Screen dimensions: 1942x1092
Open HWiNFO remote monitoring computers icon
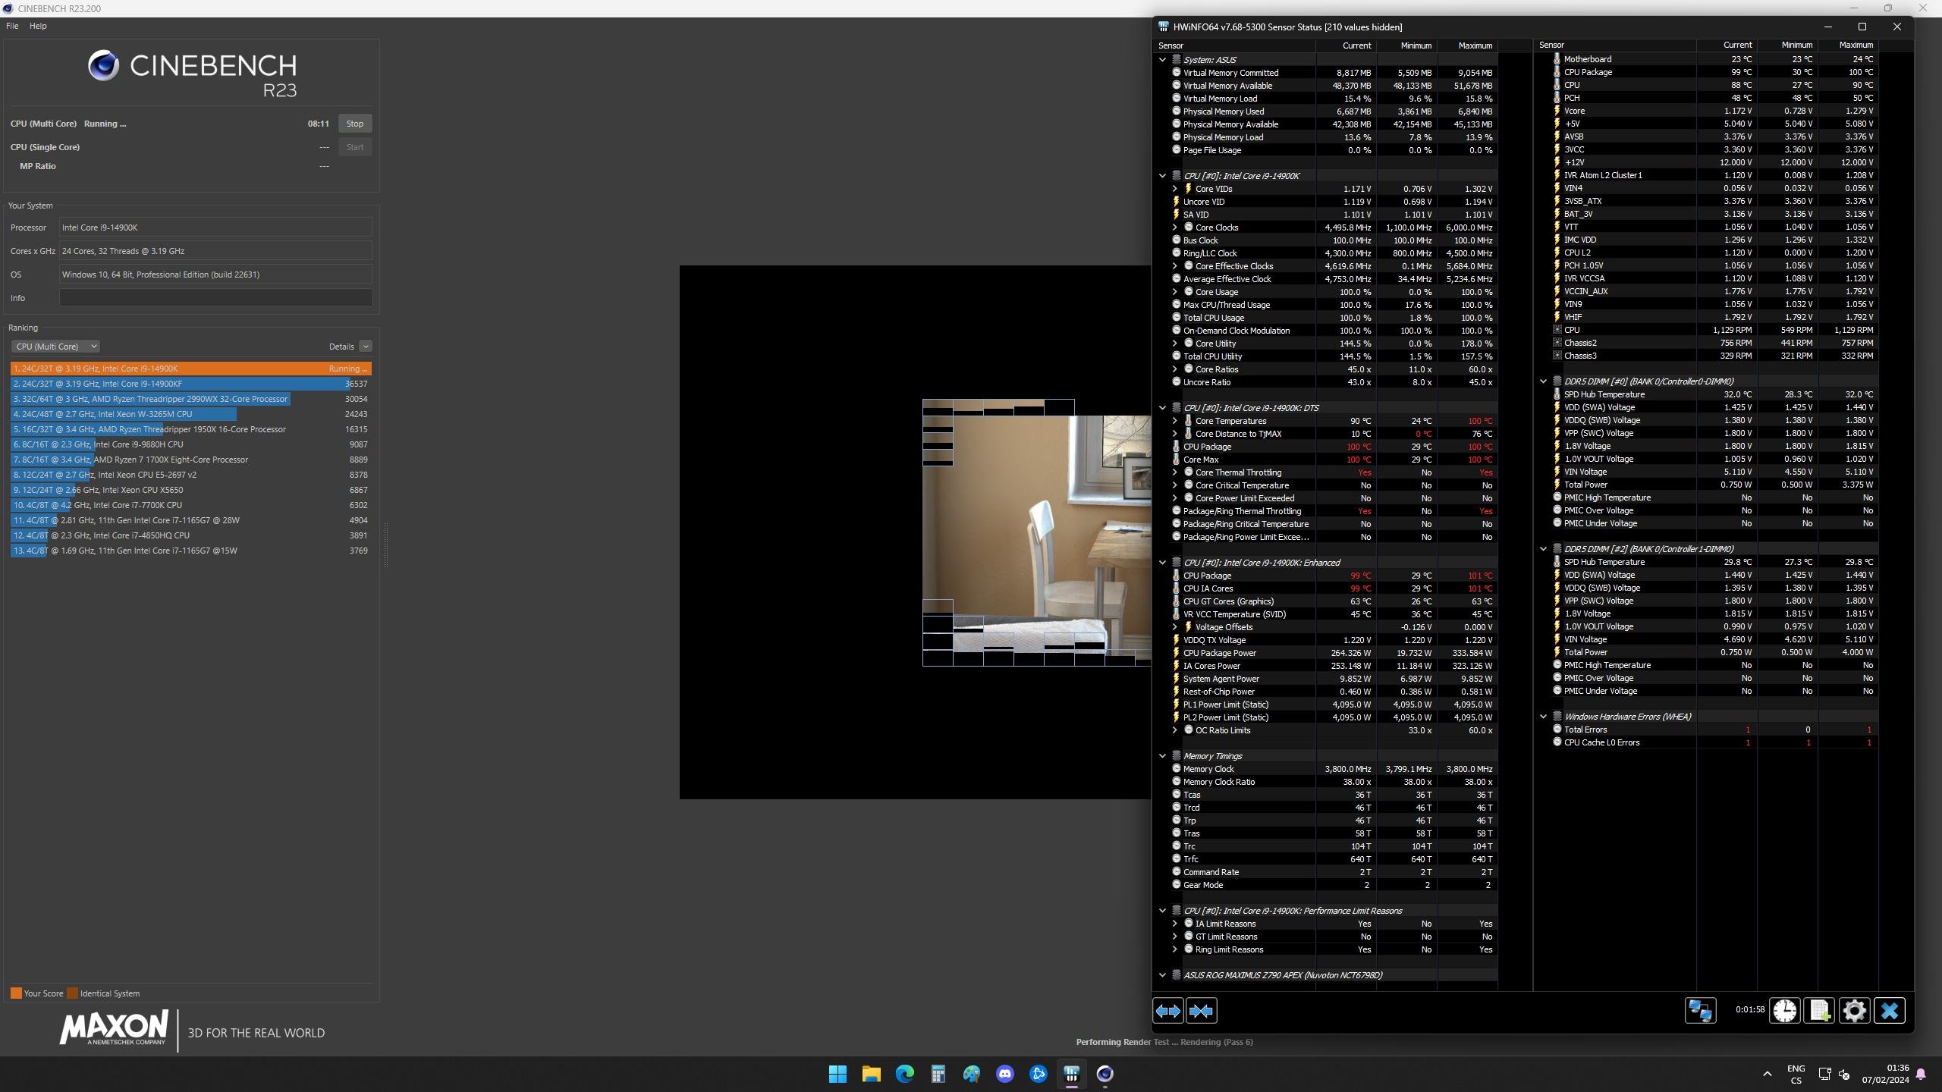tap(1700, 1011)
